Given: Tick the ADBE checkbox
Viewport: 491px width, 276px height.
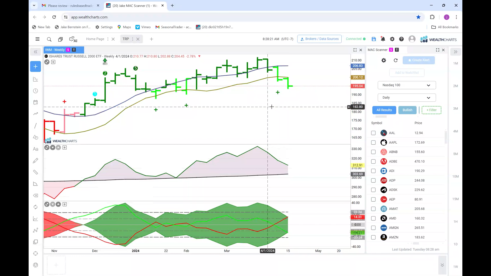Looking at the screenshot, I should tap(373, 162).
